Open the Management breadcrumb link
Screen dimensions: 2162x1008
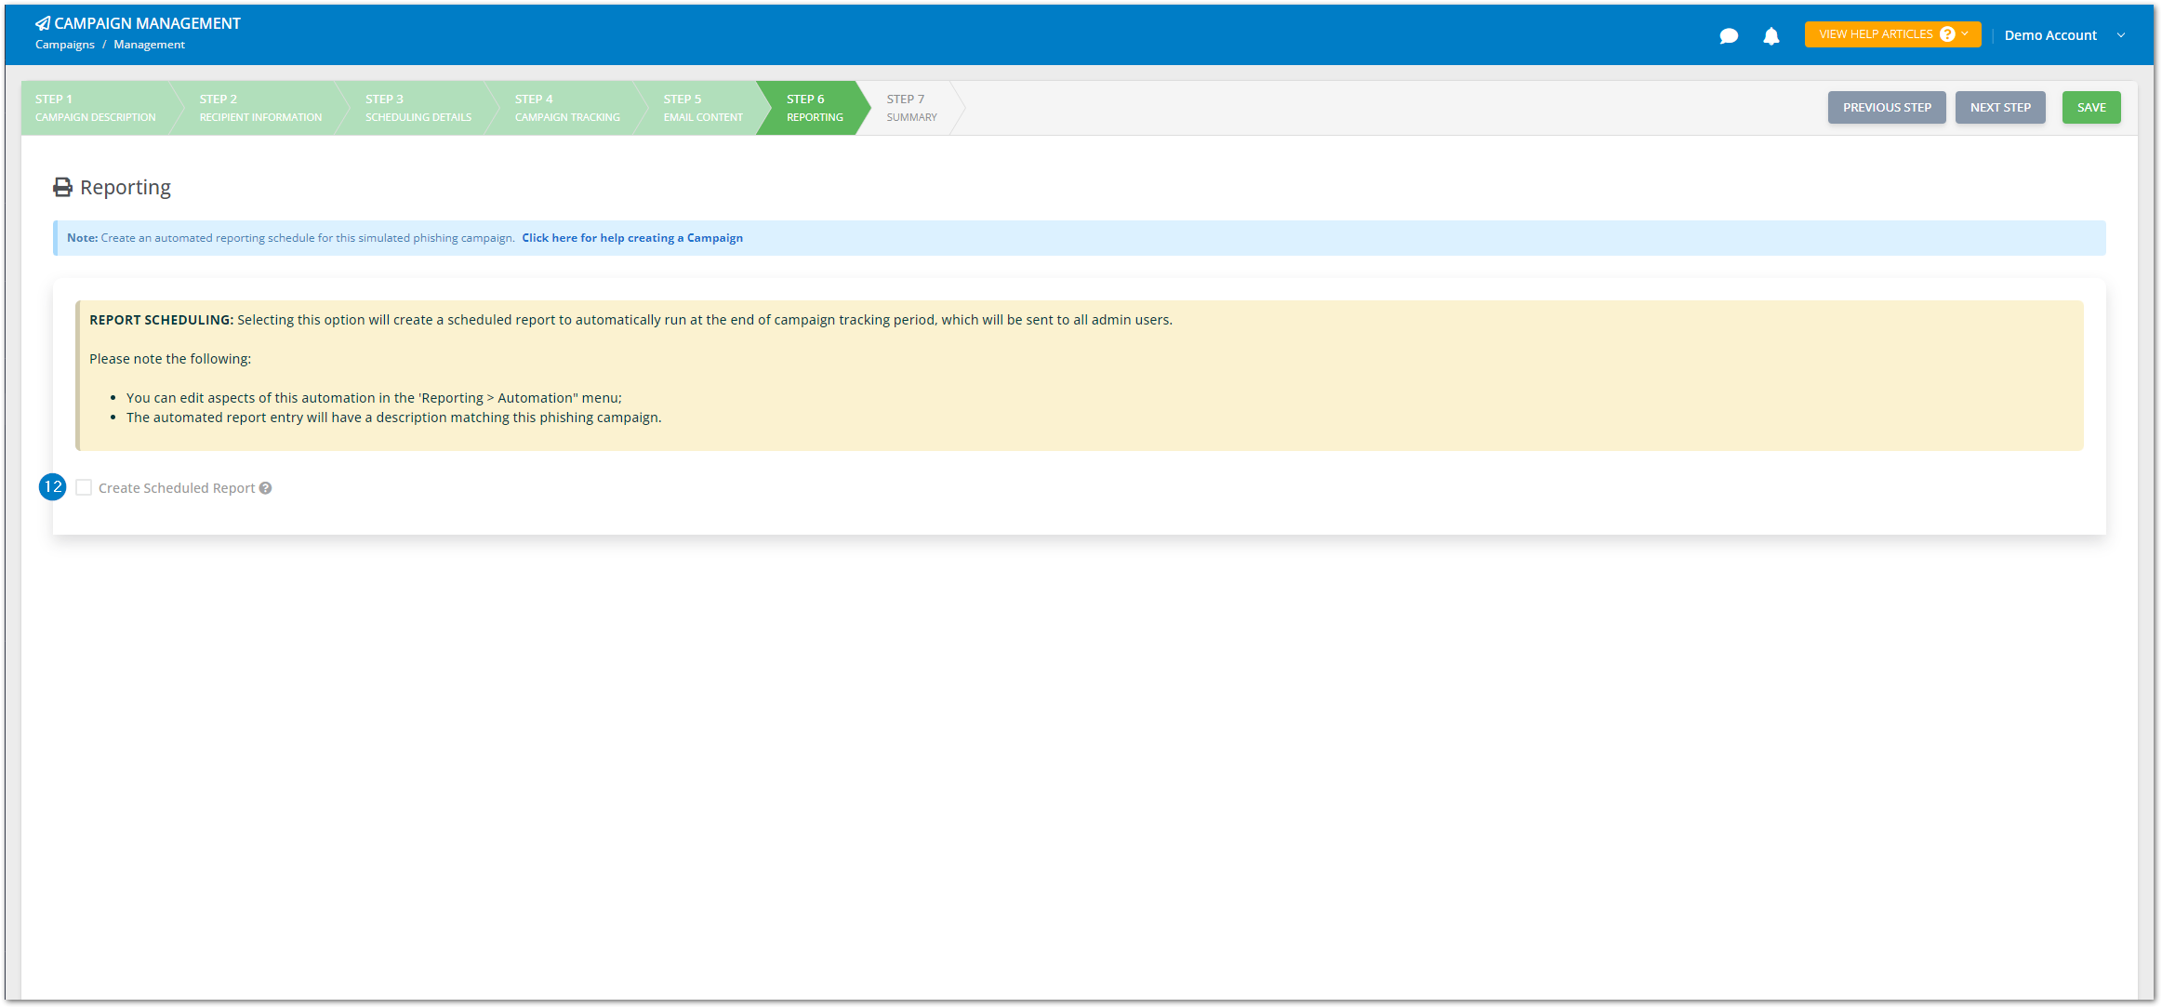tap(149, 45)
